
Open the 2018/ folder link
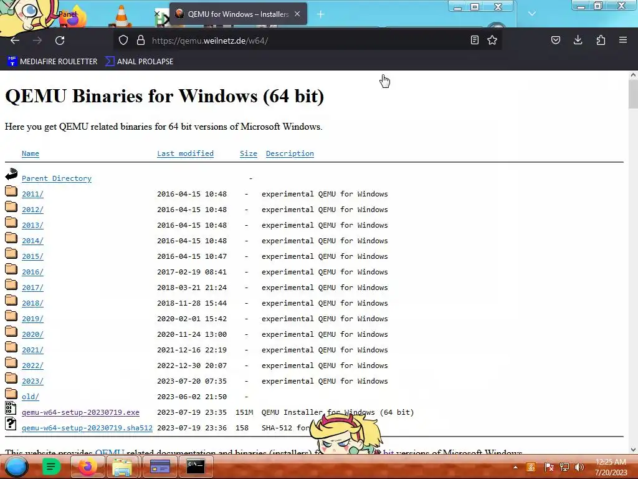[32, 303]
